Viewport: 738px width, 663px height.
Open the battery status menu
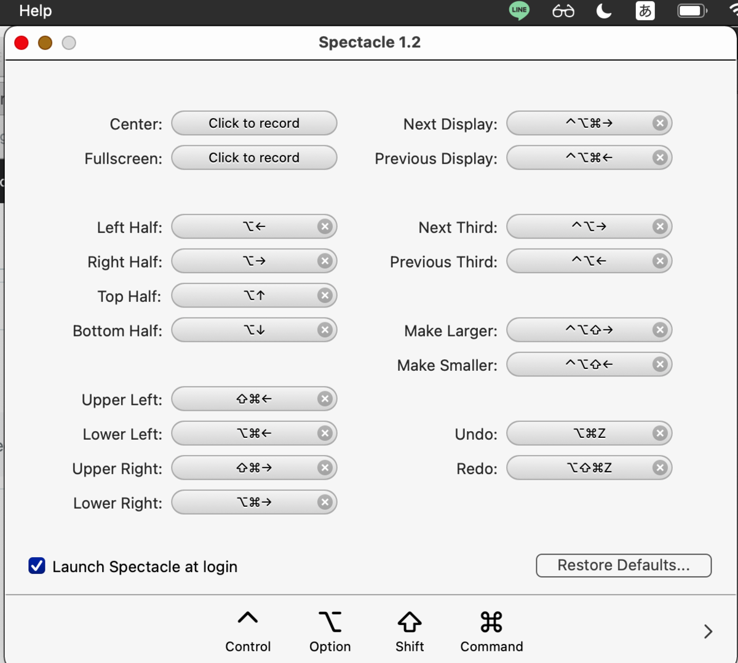click(x=692, y=10)
